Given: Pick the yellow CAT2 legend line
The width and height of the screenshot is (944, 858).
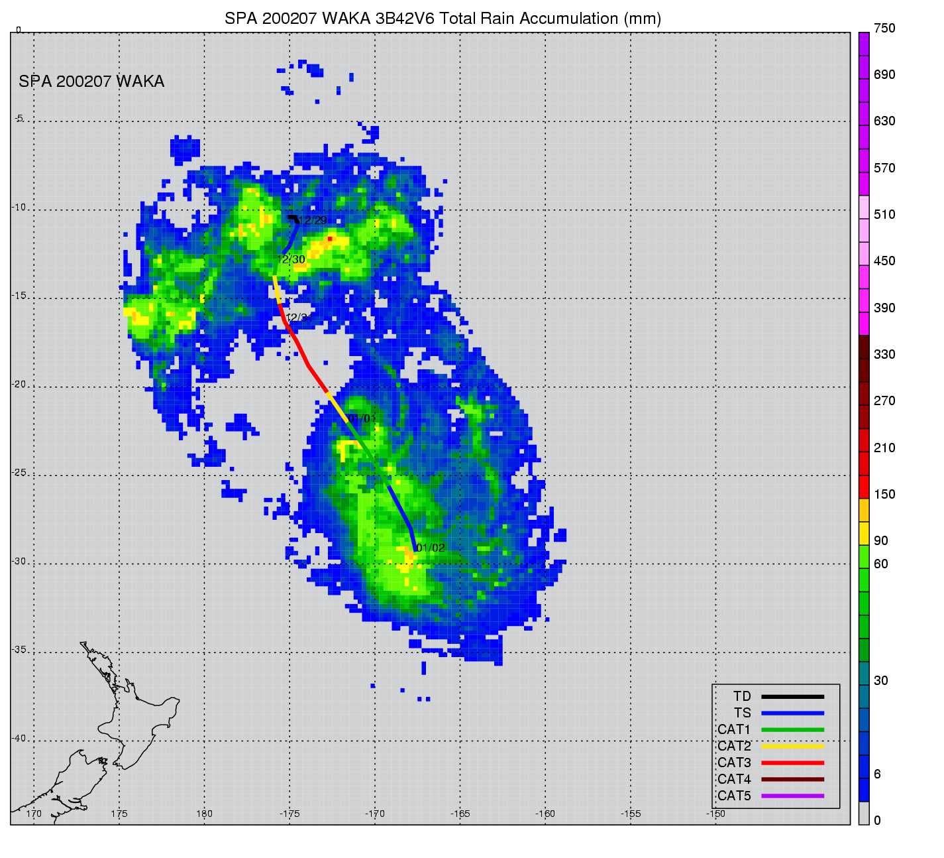Looking at the screenshot, I should tap(792, 747).
